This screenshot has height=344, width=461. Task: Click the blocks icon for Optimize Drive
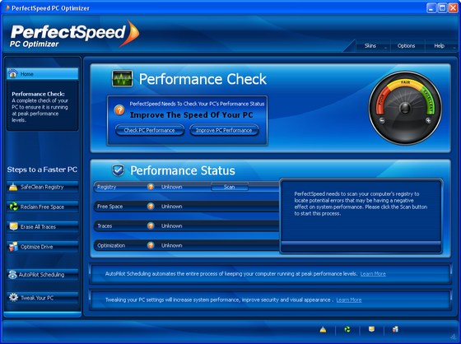coord(13,247)
